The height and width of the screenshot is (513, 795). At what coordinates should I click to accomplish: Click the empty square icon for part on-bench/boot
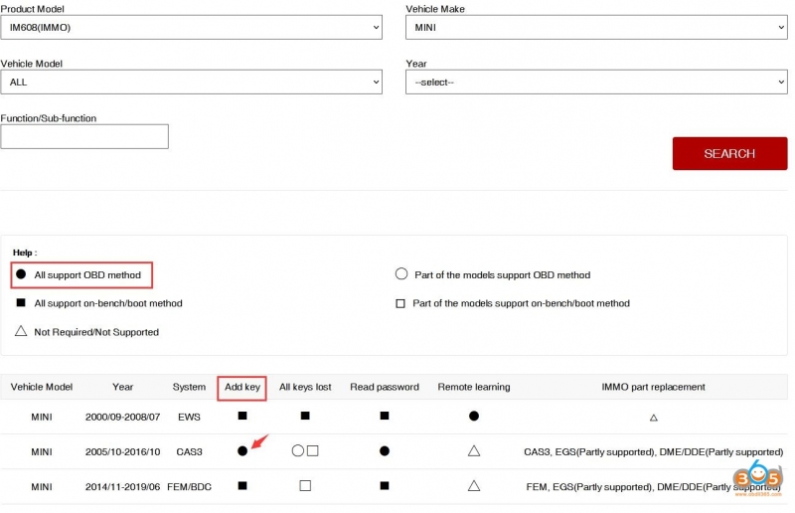[x=400, y=303]
